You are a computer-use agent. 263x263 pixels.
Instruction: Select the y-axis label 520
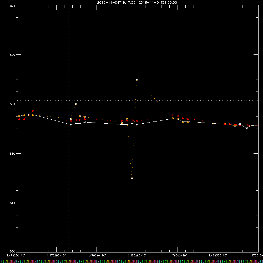coord(13,252)
